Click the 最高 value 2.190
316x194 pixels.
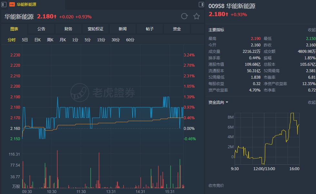click(x=256, y=38)
